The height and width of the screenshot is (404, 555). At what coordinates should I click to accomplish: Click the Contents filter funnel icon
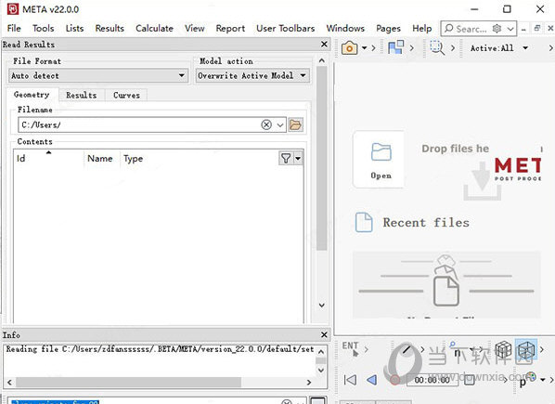[x=286, y=158]
